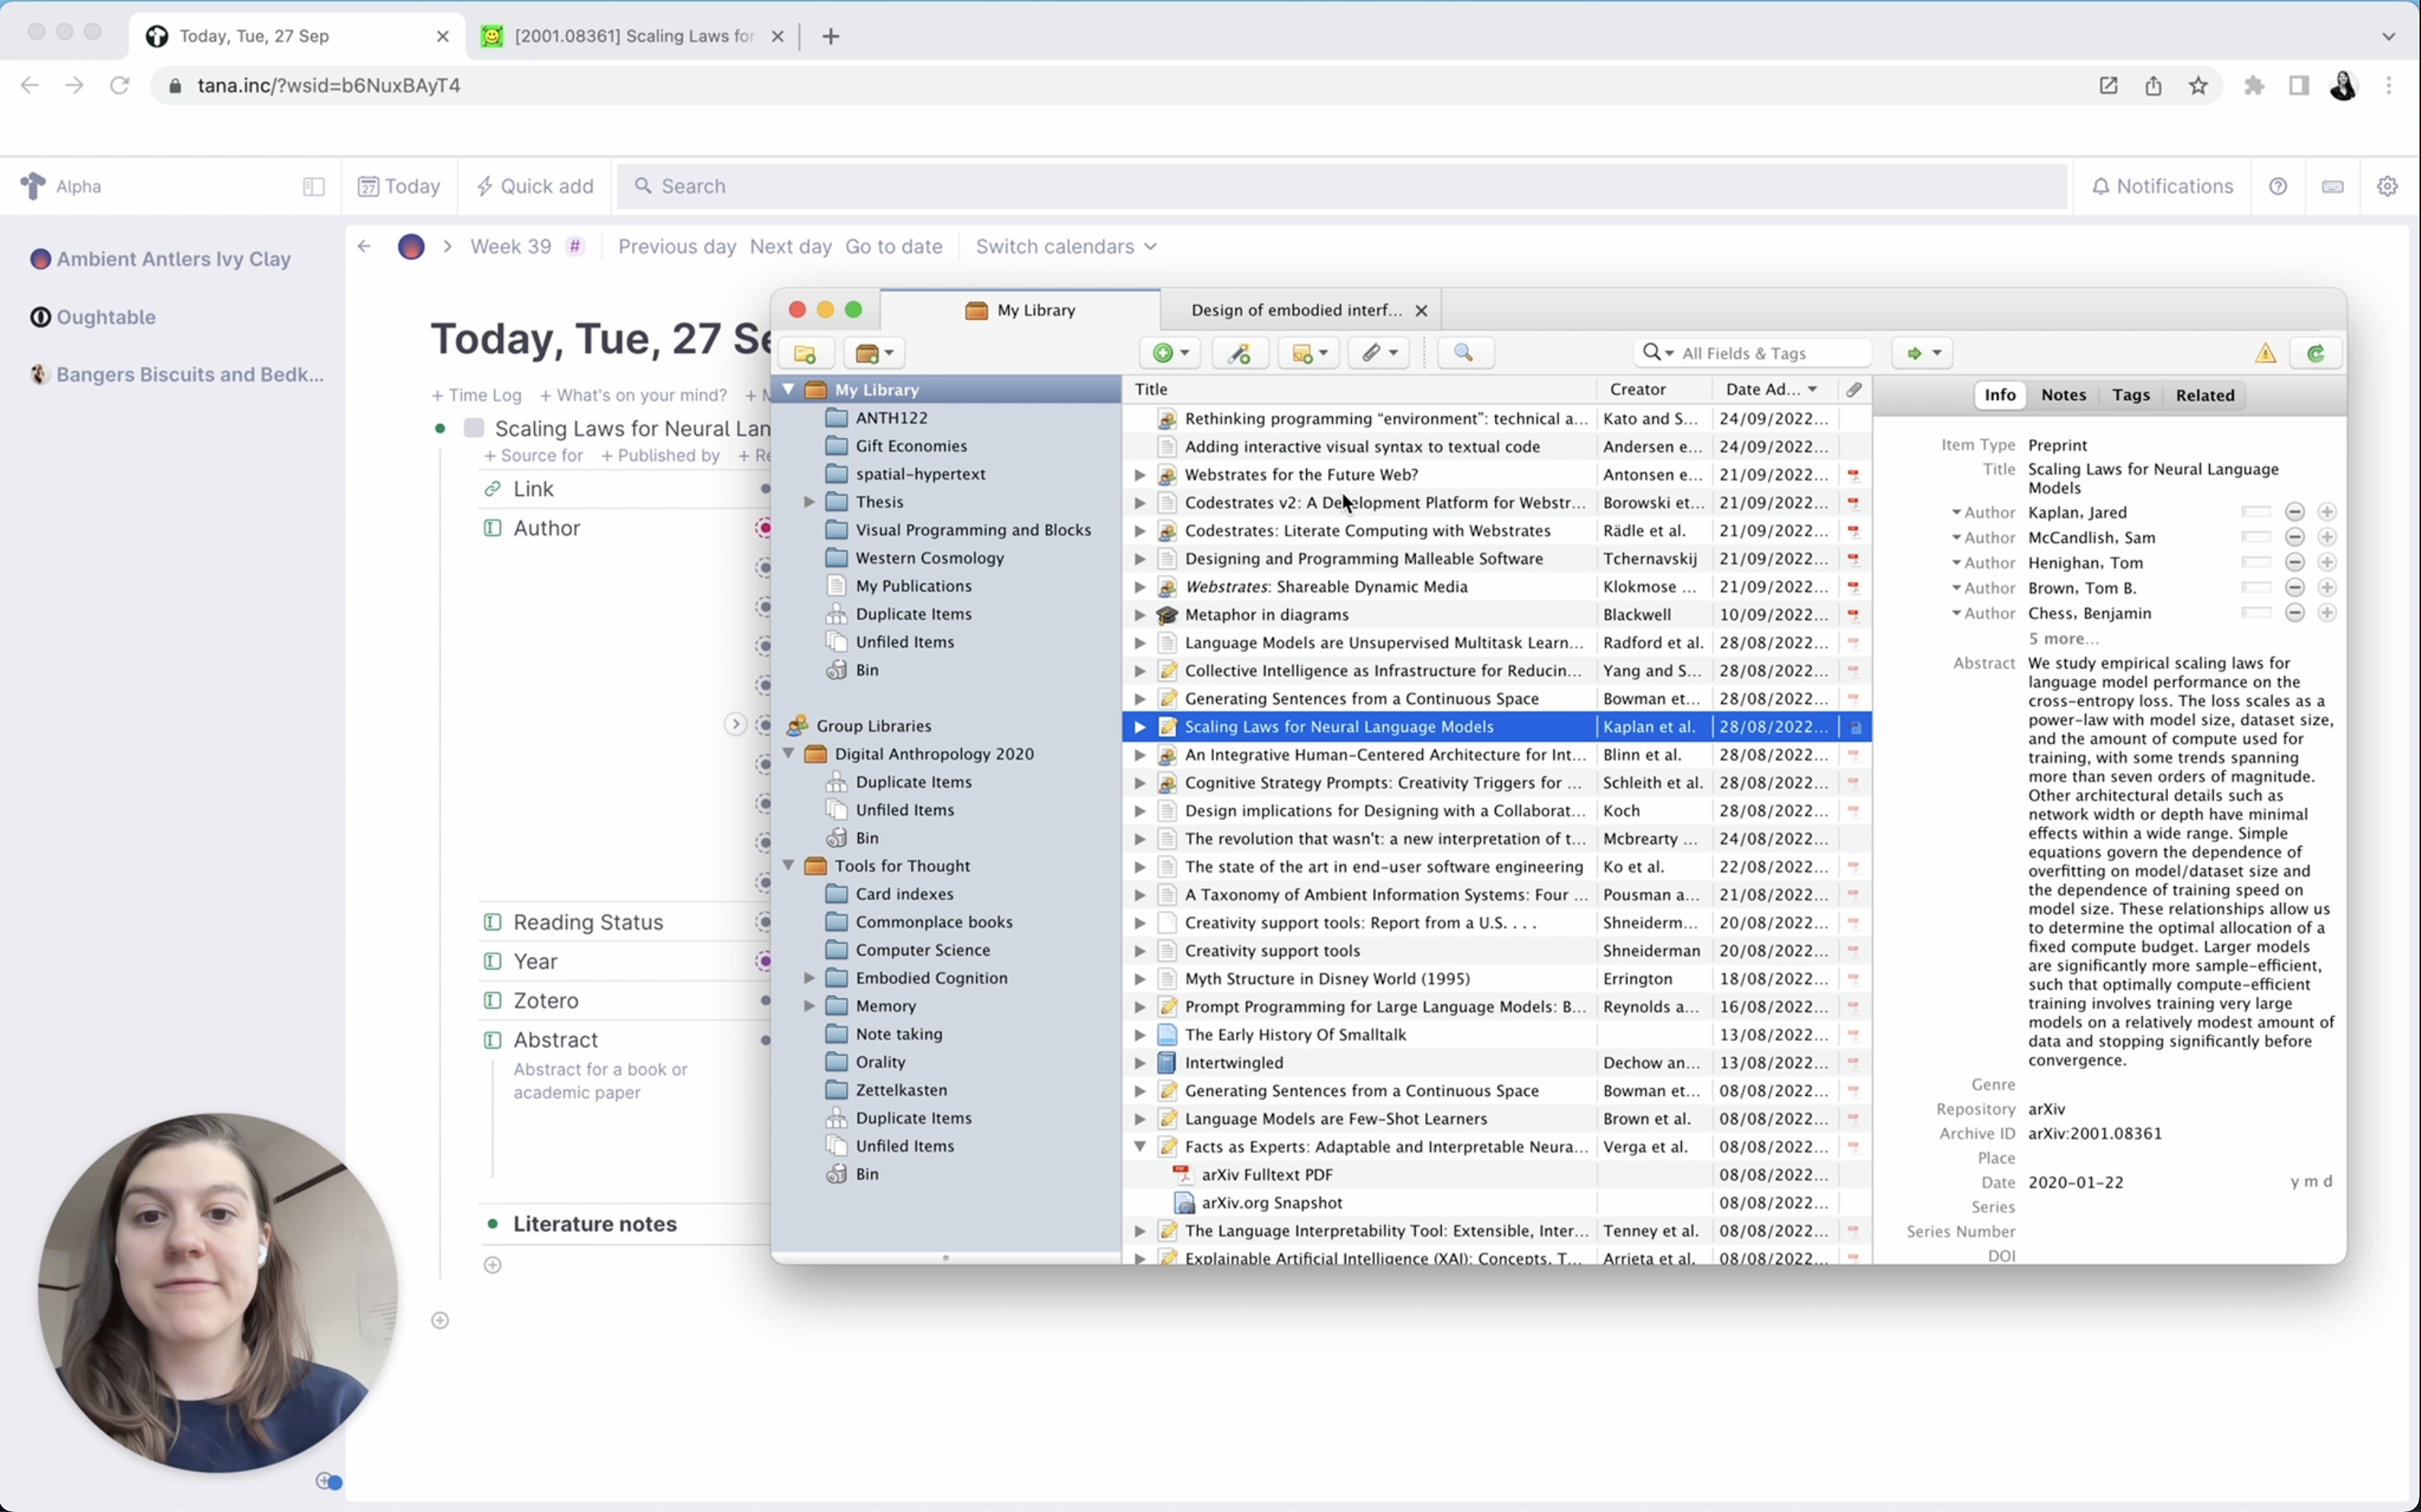
Task: Open the Oughtable workspace in sidebar
Action: point(105,317)
